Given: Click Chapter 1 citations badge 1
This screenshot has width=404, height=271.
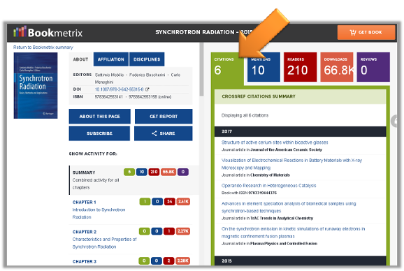Looking at the screenshot, I should (145, 202).
